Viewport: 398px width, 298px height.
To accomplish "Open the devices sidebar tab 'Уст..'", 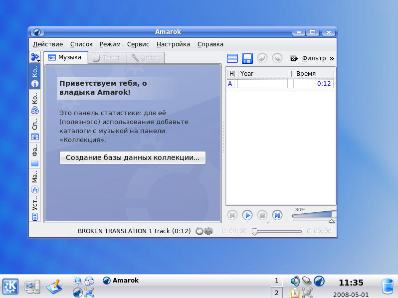I will click(x=35, y=208).
